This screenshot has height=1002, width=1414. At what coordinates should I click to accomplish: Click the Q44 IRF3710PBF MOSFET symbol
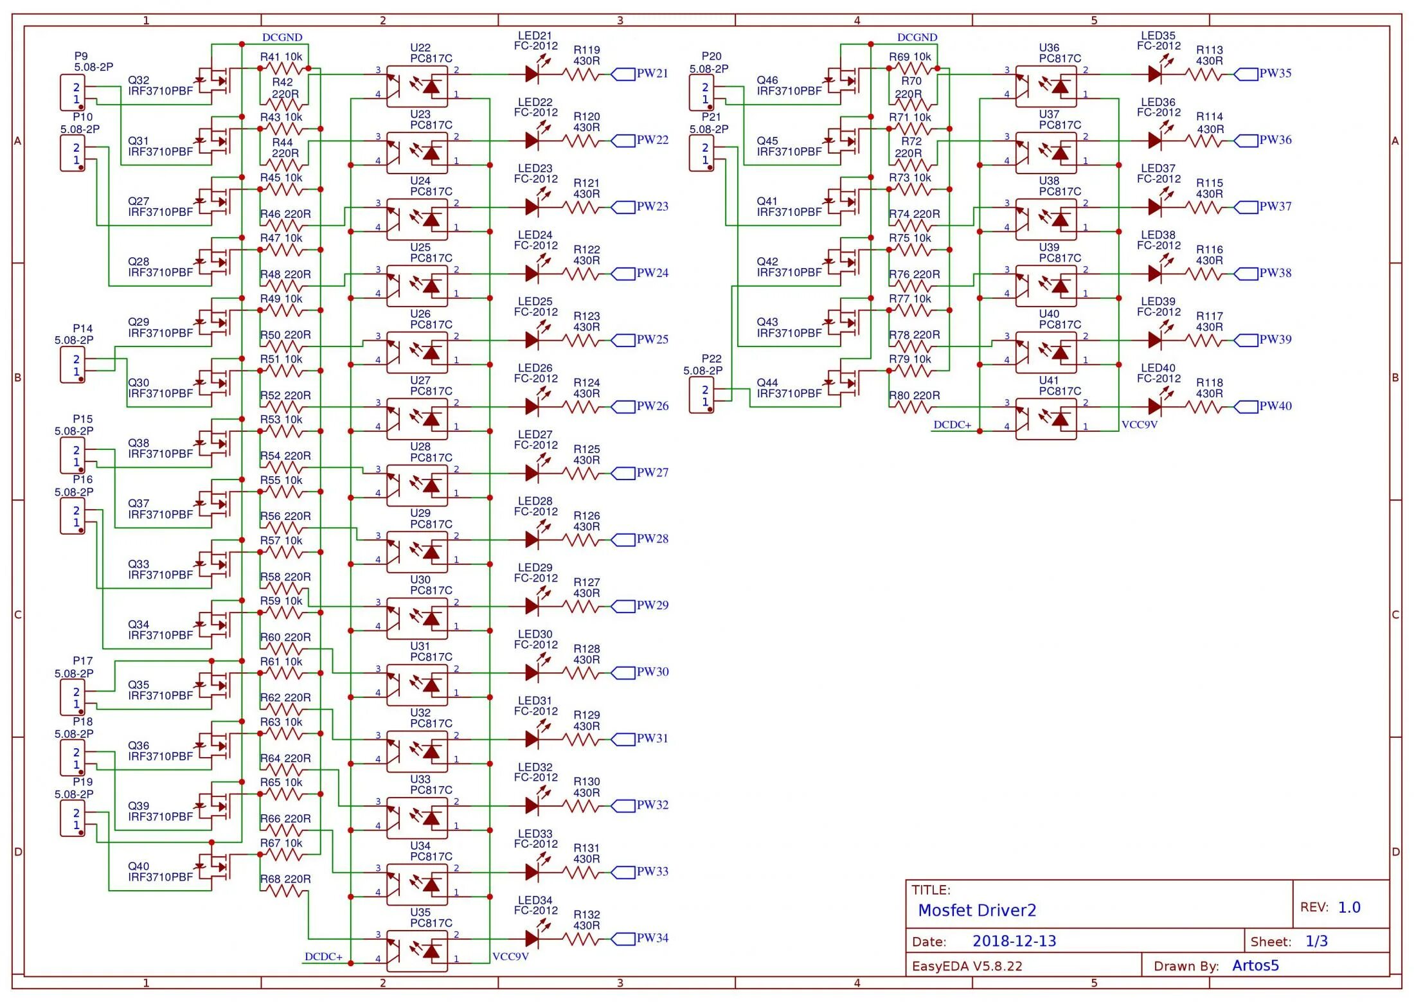(845, 382)
